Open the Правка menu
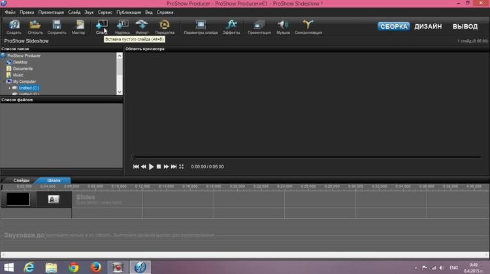 pos(27,12)
